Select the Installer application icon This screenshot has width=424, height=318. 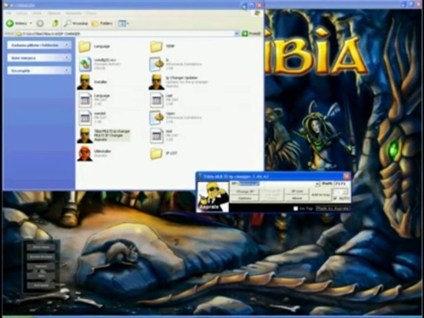coord(85,82)
